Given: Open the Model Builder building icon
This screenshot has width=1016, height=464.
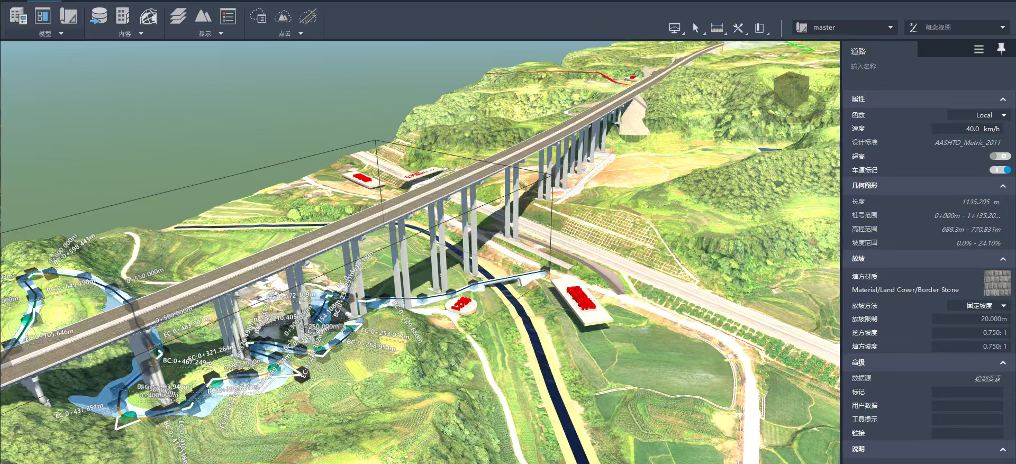Looking at the screenshot, I should (x=122, y=16).
